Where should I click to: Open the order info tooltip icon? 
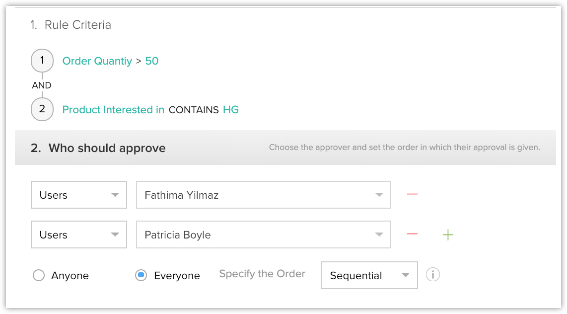point(432,274)
